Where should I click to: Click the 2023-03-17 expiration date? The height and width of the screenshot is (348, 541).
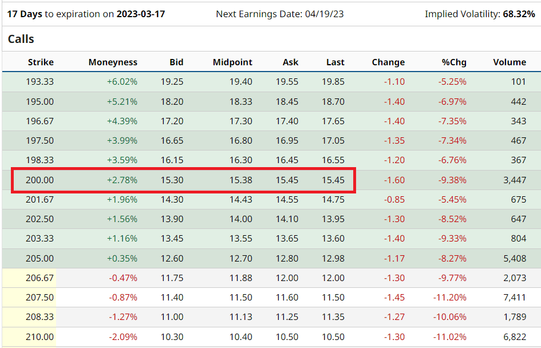tap(140, 14)
